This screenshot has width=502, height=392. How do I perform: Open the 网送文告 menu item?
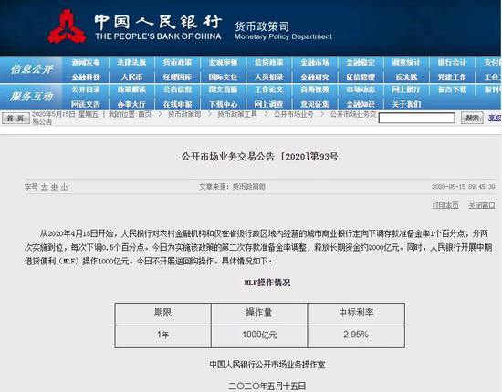pyautogui.click(x=86, y=104)
